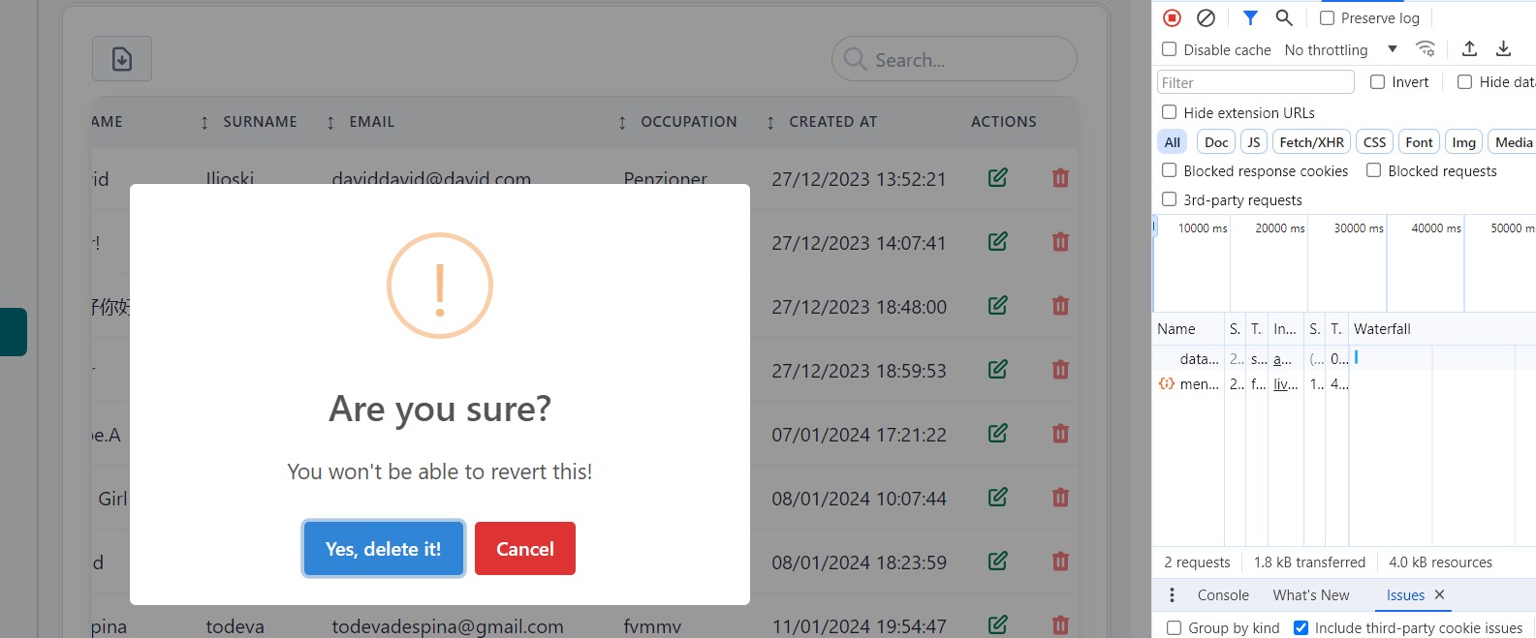The width and height of the screenshot is (1536, 638).
Task: Click the table export file icon
Action: [x=122, y=59]
